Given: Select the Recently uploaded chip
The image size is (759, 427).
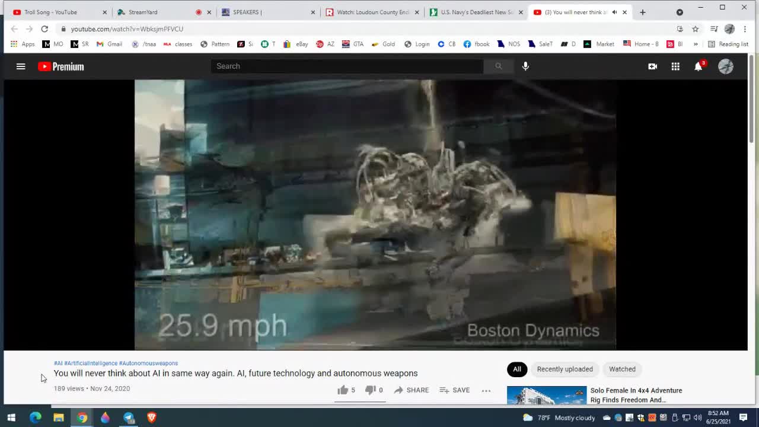Looking at the screenshot, I should click(x=565, y=369).
